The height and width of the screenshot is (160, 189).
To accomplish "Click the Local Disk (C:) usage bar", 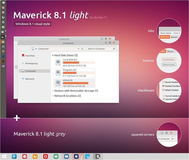I will click(79, 63).
